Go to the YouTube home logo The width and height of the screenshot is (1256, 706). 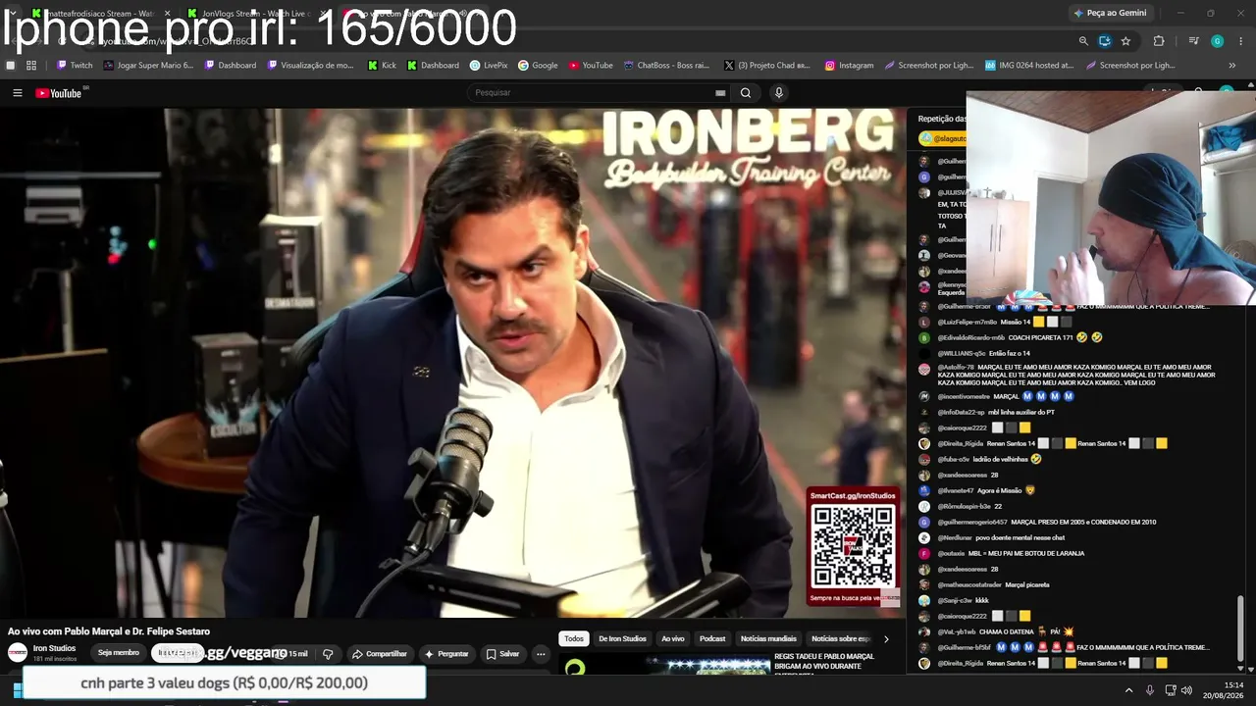pos(59,93)
